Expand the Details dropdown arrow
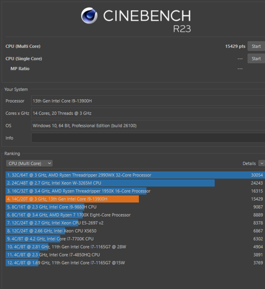265x289 pixels. click(x=262, y=163)
